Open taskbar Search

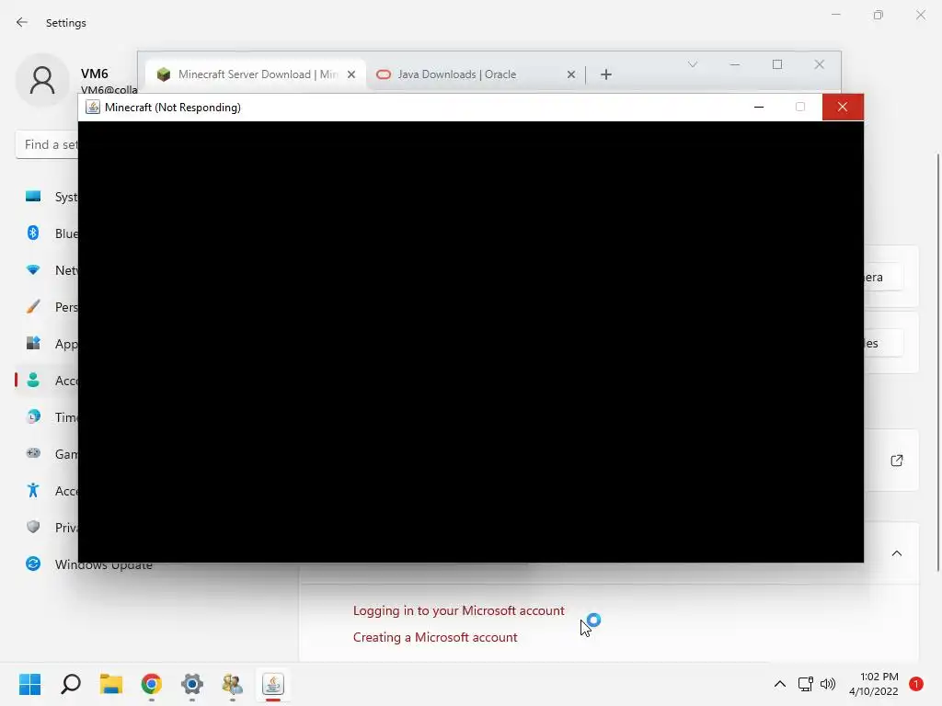(x=70, y=684)
